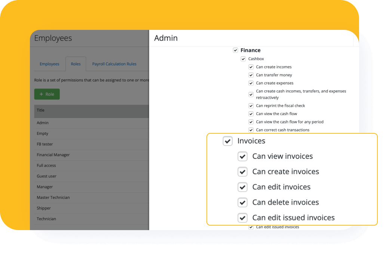This screenshot has height=257, width=386.
Task: Switch to the Employees tab
Action: tap(49, 64)
